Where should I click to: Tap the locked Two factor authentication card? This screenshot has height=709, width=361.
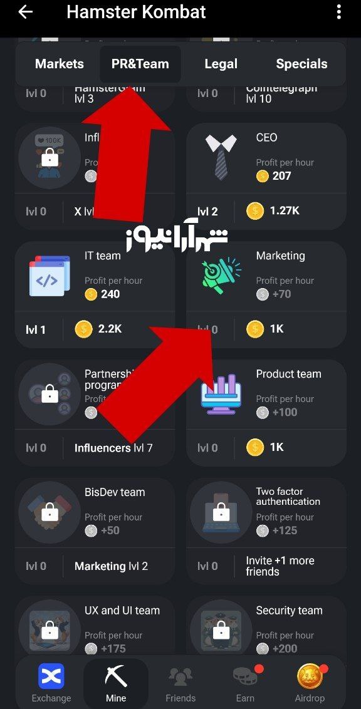click(x=266, y=531)
